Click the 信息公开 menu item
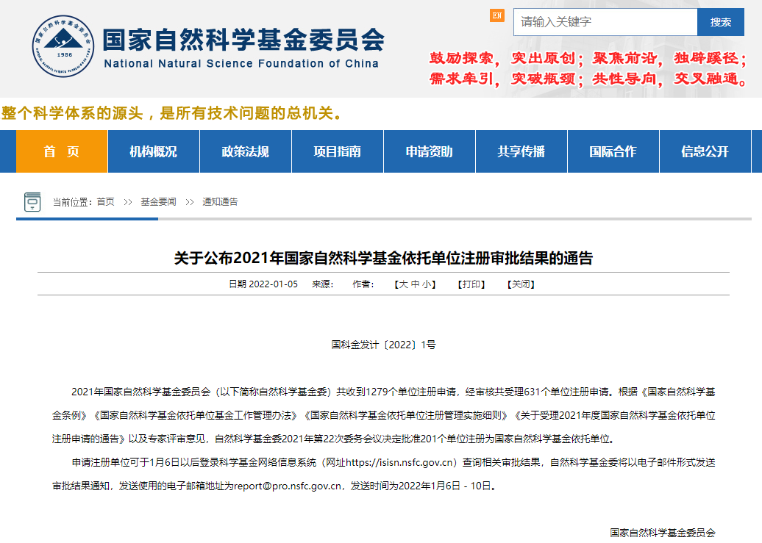Image resolution: width=762 pixels, height=543 pixels. (705, 151)
